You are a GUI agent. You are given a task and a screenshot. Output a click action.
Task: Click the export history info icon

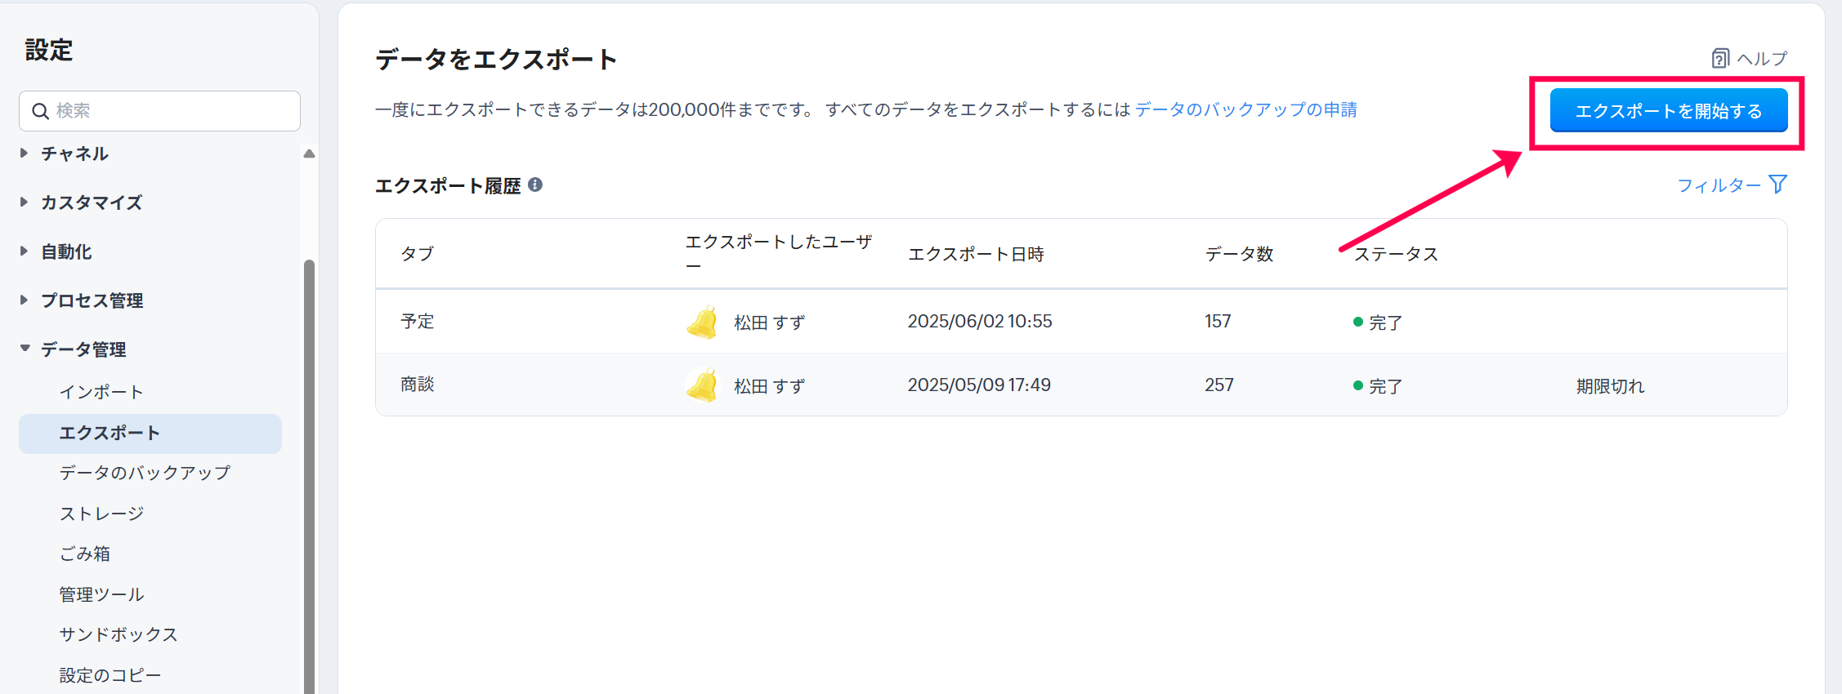535,185
